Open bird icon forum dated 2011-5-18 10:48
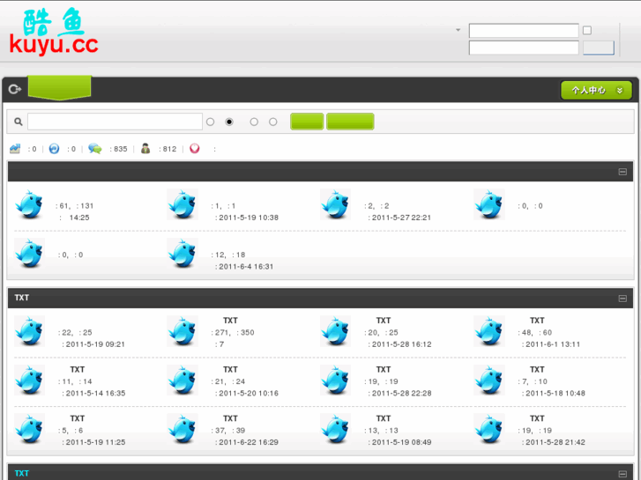The image size is (641, 480). point(489,380)
